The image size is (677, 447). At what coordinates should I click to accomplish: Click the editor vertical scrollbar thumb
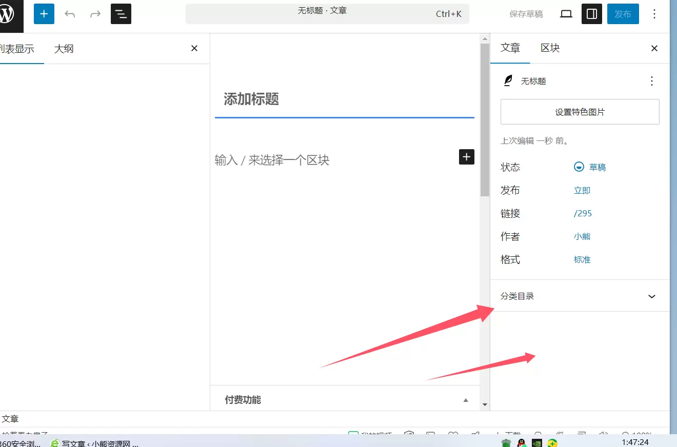(485, 120)
